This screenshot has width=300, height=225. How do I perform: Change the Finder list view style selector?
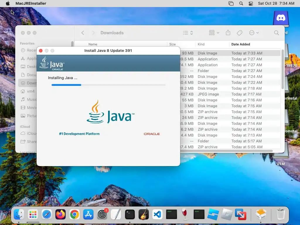pos(188,33)
